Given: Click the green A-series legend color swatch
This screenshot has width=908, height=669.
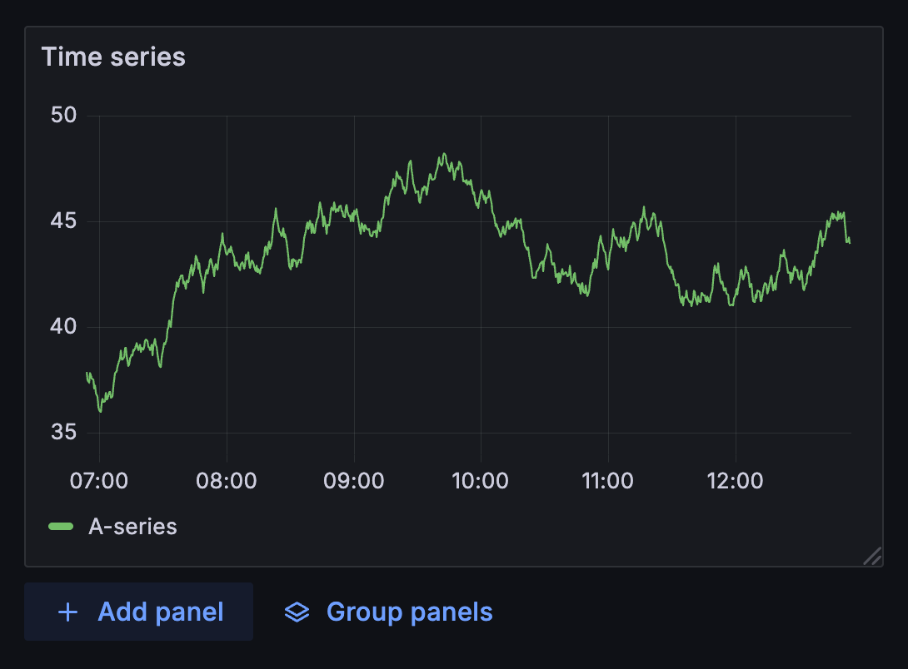Looking at the screenshot, I should pyautogui.click(x=61, y=526).
